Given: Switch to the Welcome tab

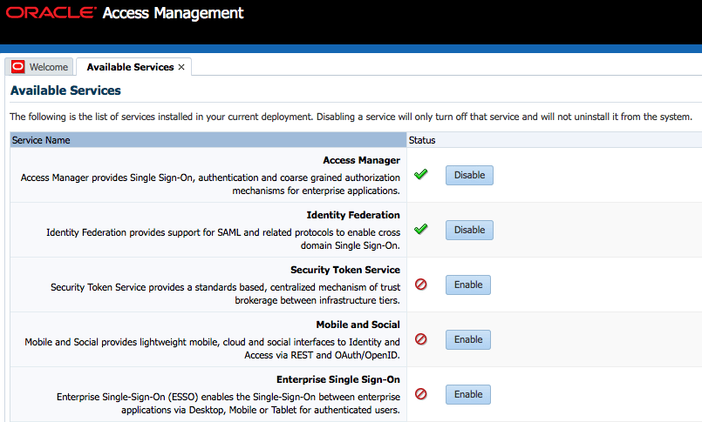Looking at the screenshot, I should point(39,66).
